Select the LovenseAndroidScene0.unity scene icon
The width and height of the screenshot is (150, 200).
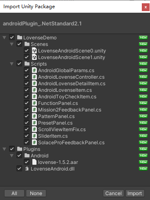[x=34, y=51]
